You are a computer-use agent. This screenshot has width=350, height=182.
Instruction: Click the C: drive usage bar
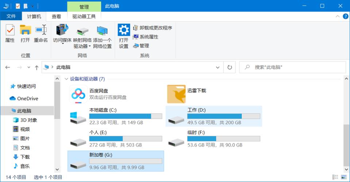[x=126, y=116]
